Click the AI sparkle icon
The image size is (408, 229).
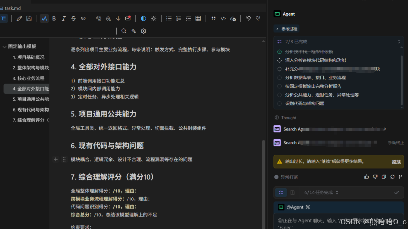point(134,31)
